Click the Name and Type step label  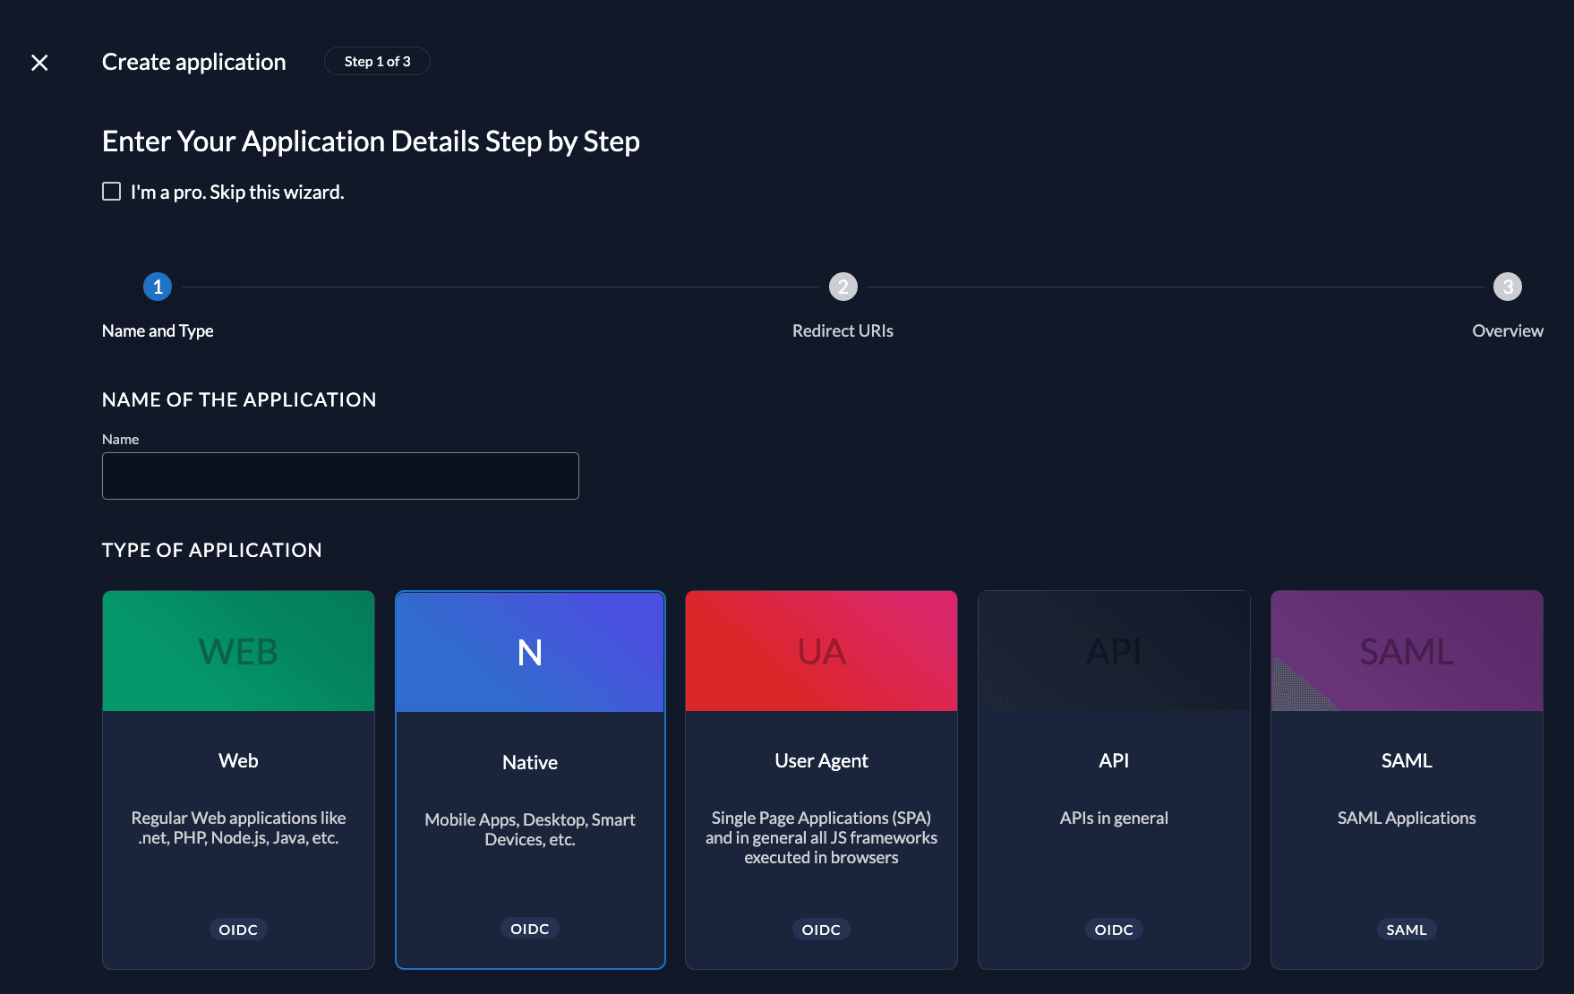[157, 330]
